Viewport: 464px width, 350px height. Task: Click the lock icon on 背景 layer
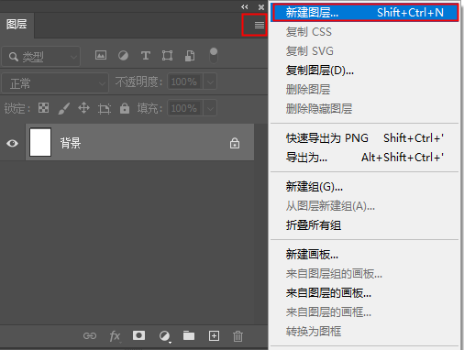point(235,143)
